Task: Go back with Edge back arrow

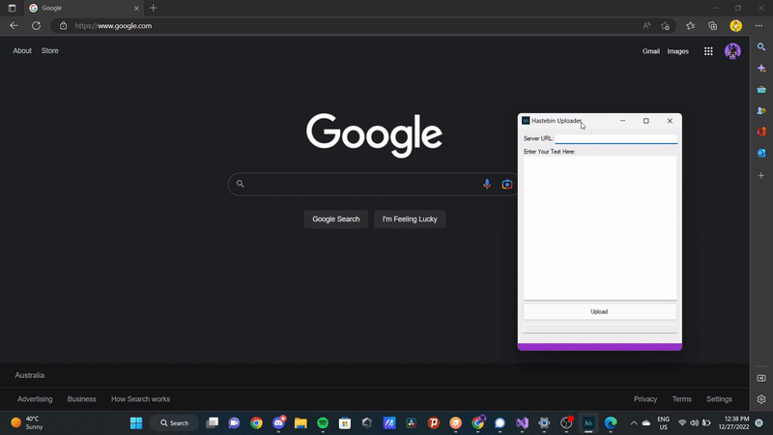Action: (x=14, y=26)
